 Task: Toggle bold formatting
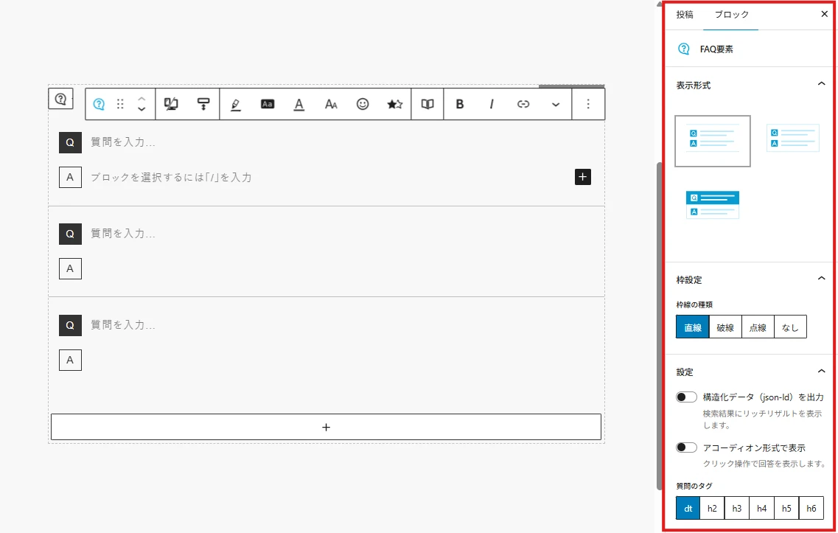pos(460,104)
